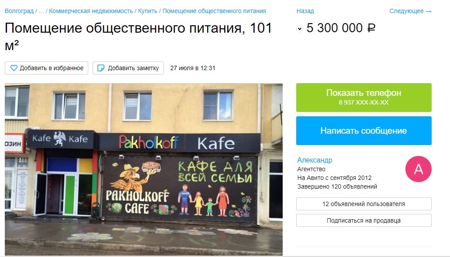Screen dimensions: 450x257
Task: Select the Купить breadcrumb
Action: [x=148, y=11]
